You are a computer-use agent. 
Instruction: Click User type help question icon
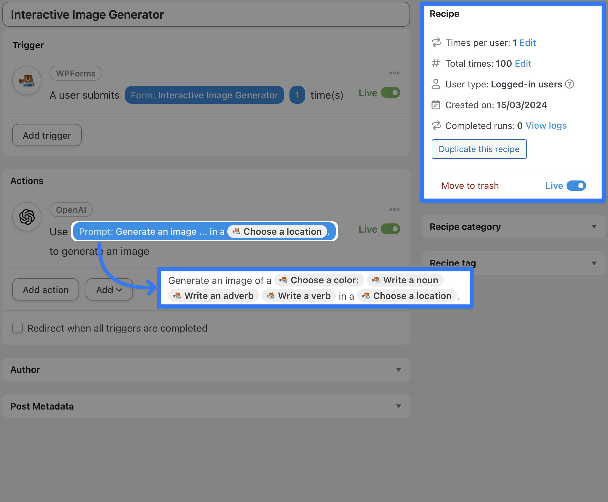(569, 84)
